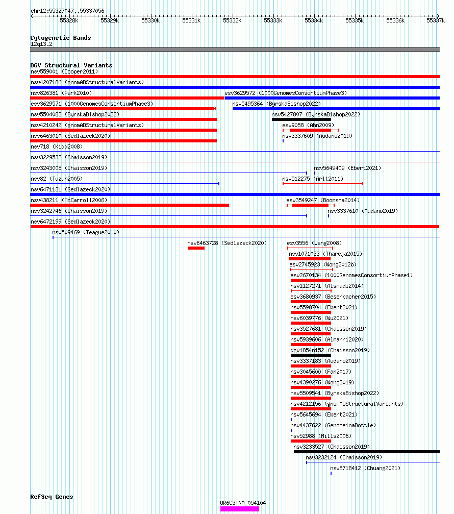Image resolution: width=454 pixels, height=514 pixels.
Task: Open nsv3229533 (Chaisson2019) variant
Action: 69,157
